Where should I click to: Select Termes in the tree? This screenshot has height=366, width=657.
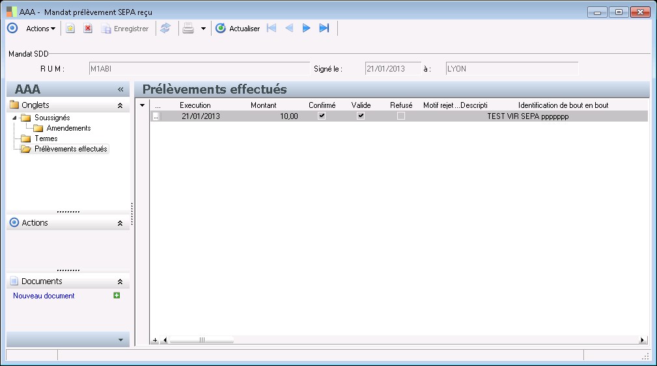tap(46, 138)
